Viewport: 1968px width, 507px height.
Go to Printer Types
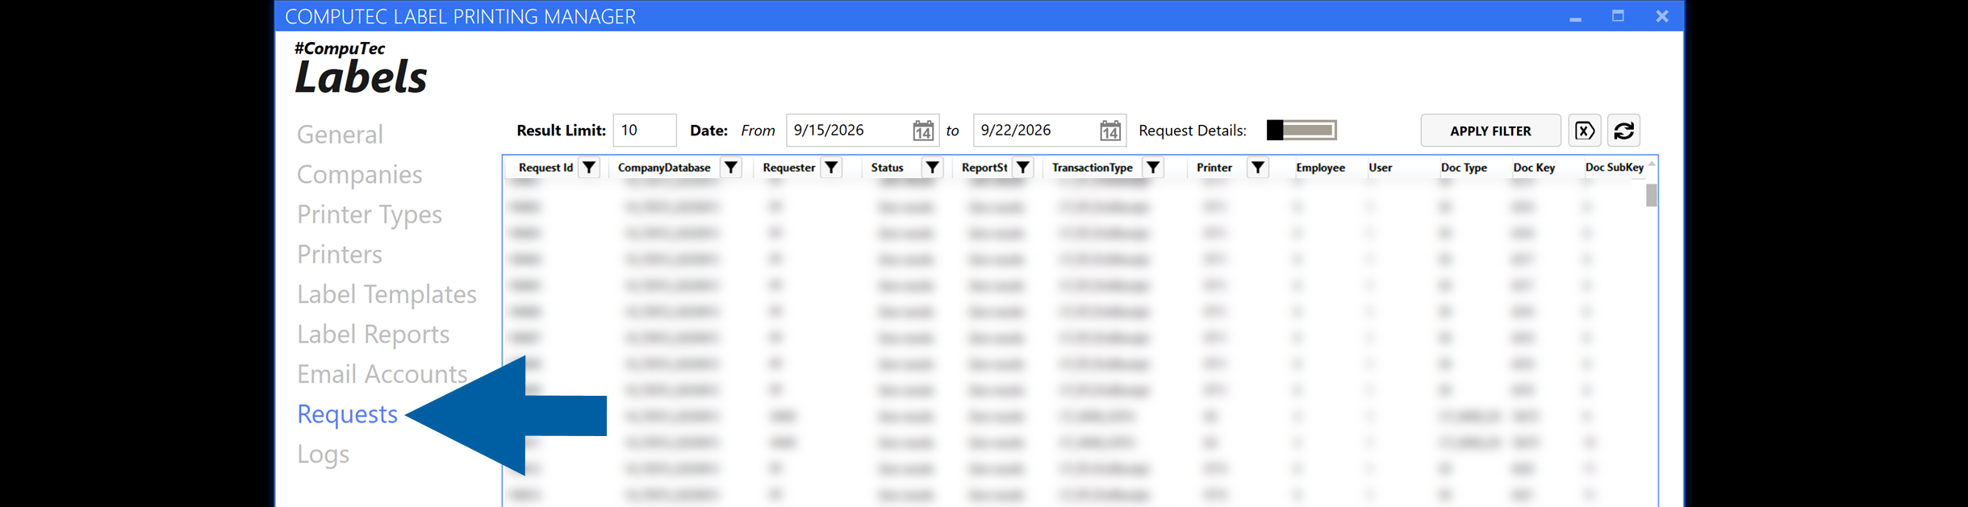[370, 214]
